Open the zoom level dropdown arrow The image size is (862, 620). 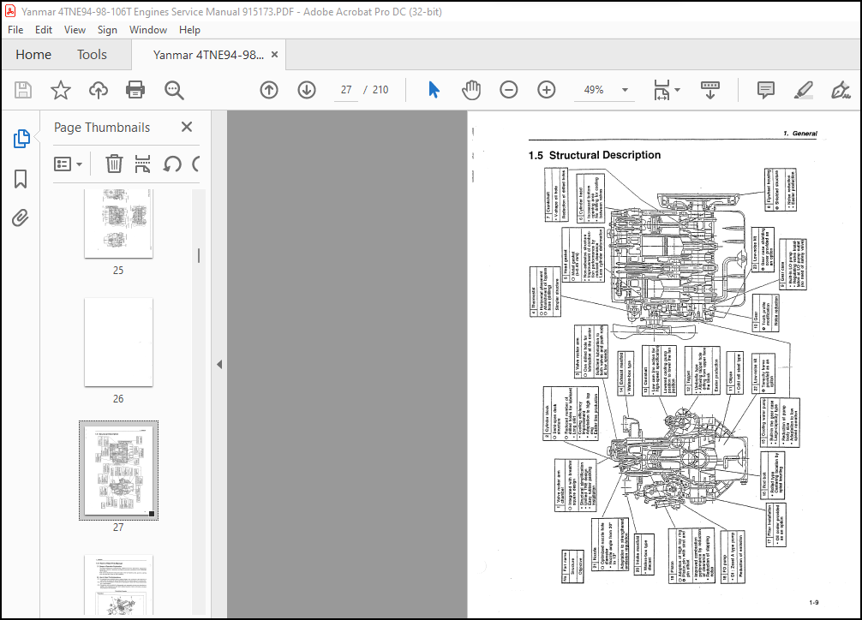(625, 90)
